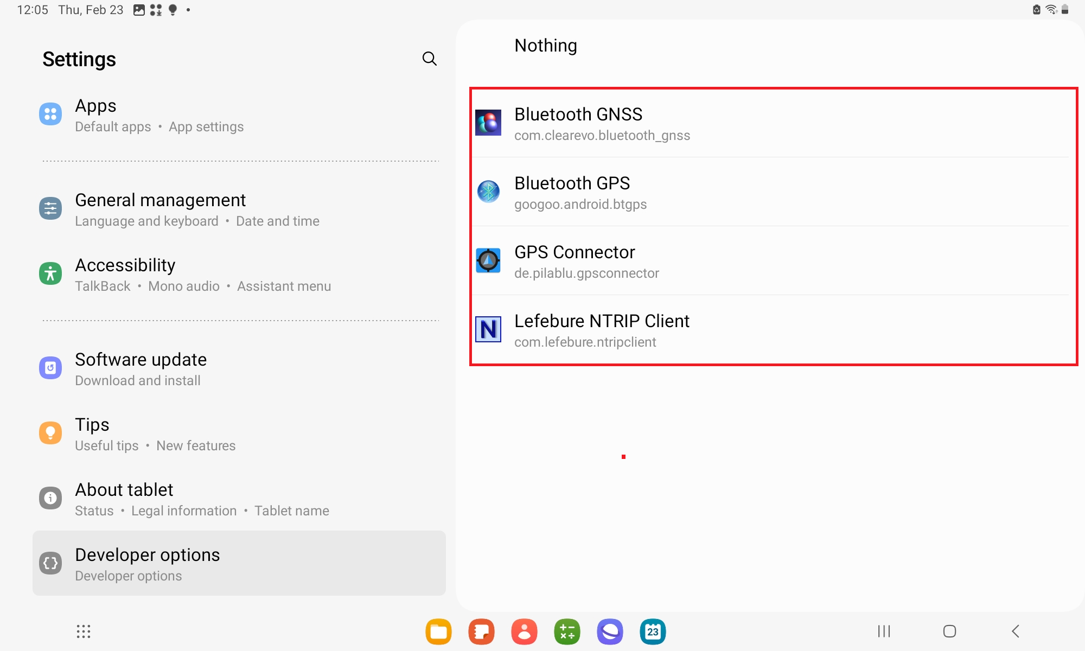This screenshot has width=1085, height=651.
Task: Open app drawer grid icon
Action: [83, 631]
